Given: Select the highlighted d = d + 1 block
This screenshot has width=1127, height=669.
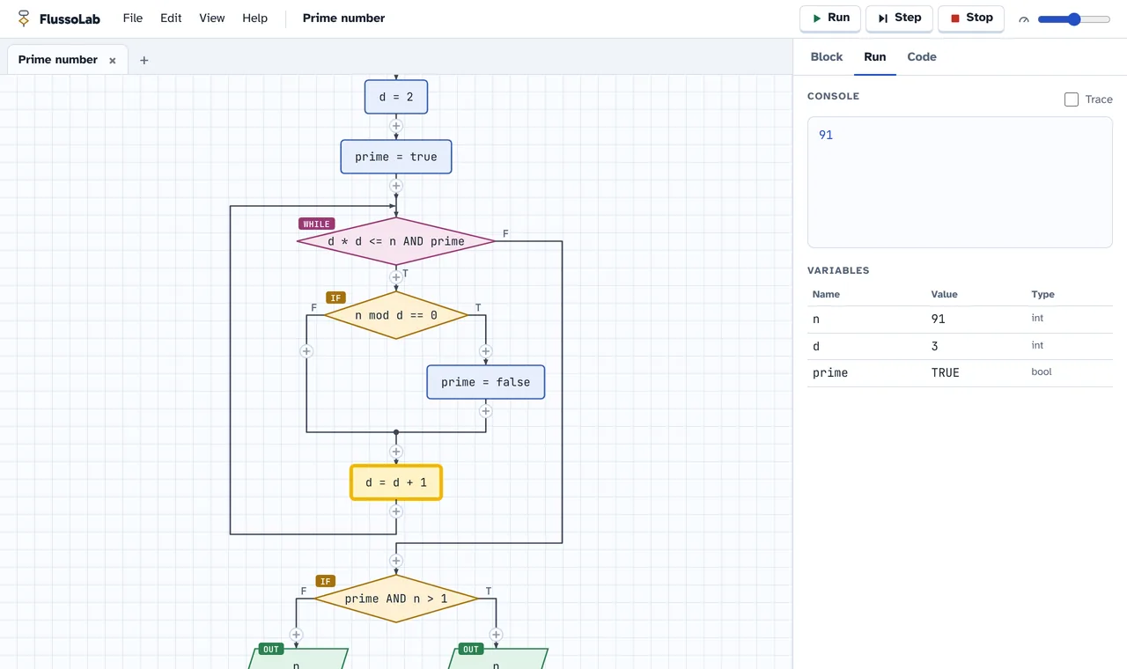Looking at the screenshot, I should (x=396, y=482).
